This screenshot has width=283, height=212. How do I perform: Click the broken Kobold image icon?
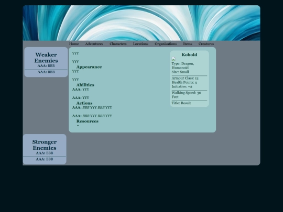pyautogui.click(x=173, y=59)
